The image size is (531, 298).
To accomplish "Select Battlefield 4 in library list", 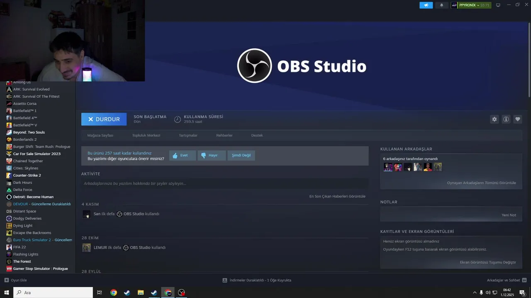I will click(x=25, y=118).
